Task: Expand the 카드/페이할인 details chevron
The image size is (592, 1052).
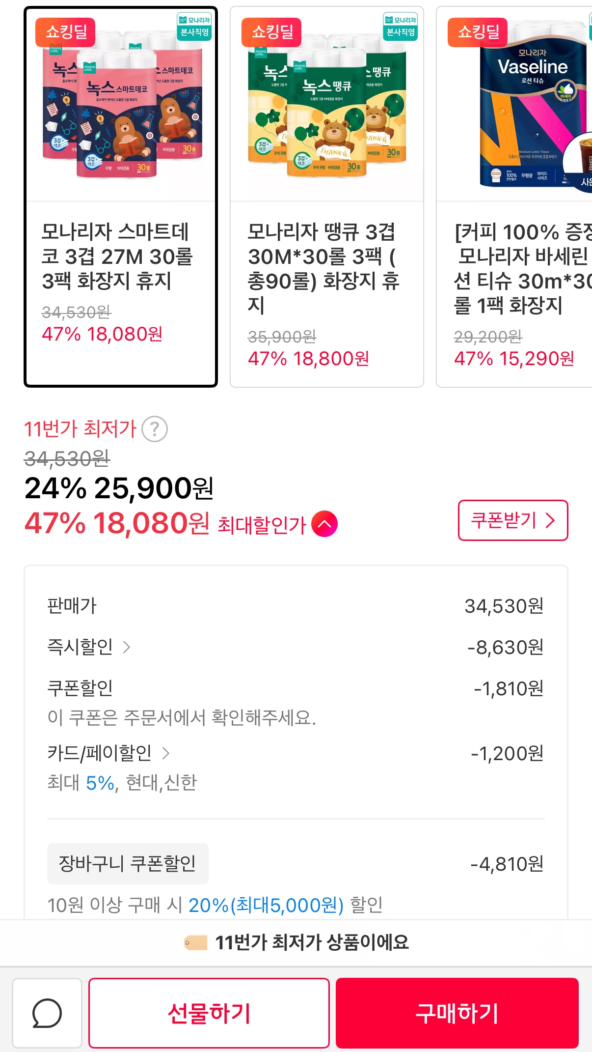Action: [x=166, y=753]
